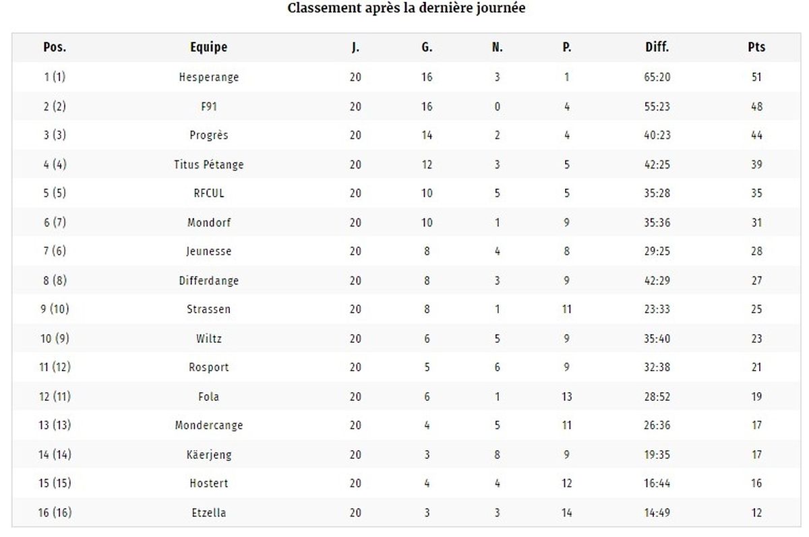
Task: Select the Wiltz row name
Action: [x=209, y=338]
